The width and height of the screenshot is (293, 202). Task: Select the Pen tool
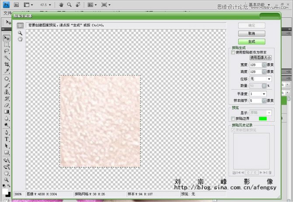coord(7,132)
